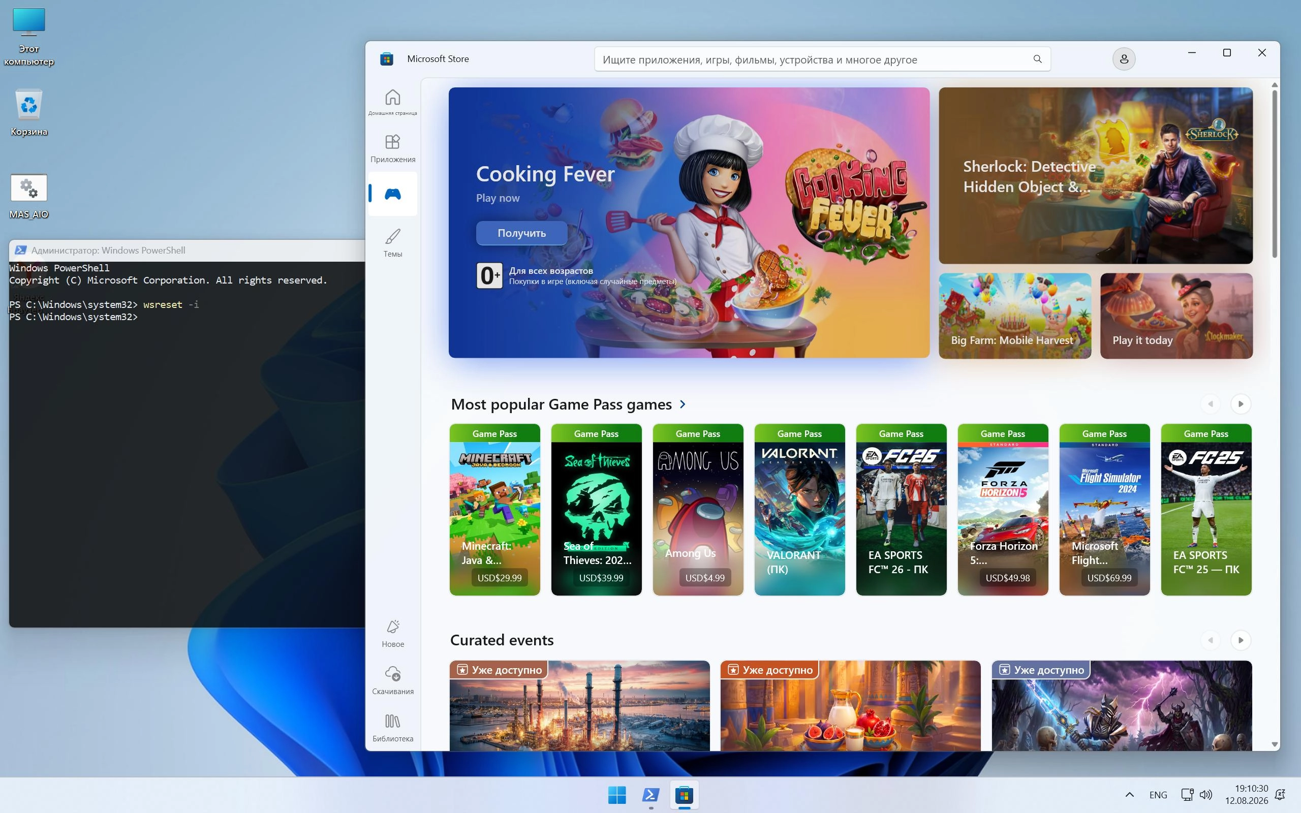Open Sea of Thieves game card

596,509
